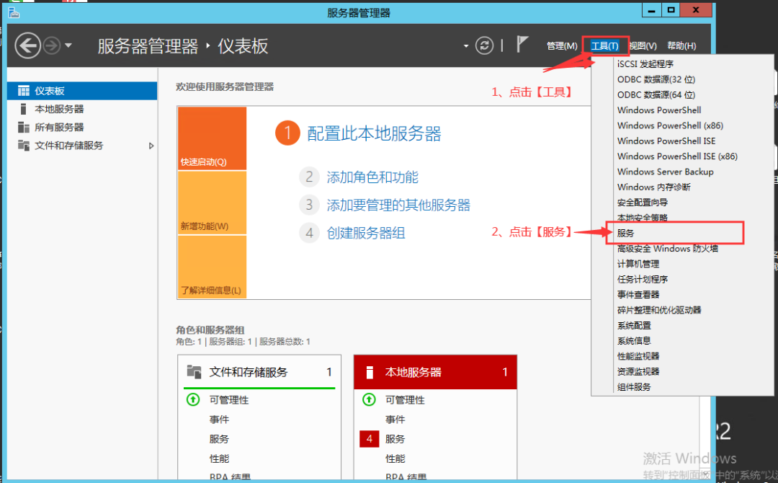Image resolution: width=778 pixels, height=483 pixels.
Task: Open 所有服务器 in the sidebar
Action: 59,127
